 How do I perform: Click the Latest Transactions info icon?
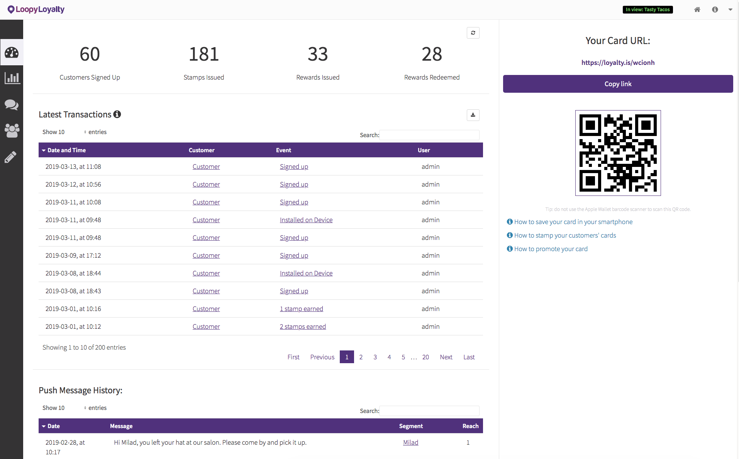click(117, 114)
